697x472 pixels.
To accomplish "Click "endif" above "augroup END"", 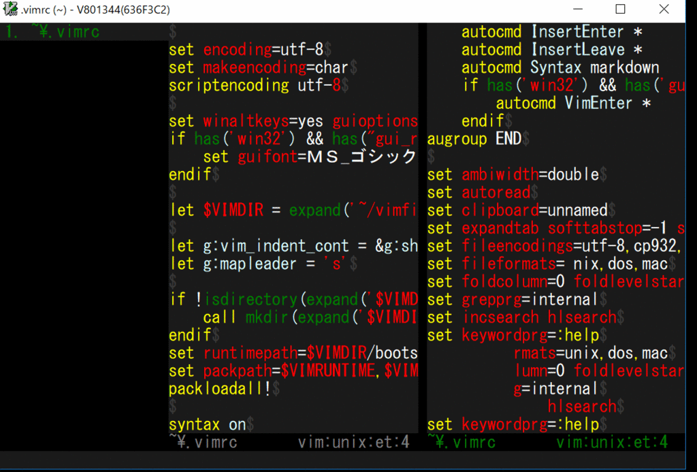I will (487, 121).
